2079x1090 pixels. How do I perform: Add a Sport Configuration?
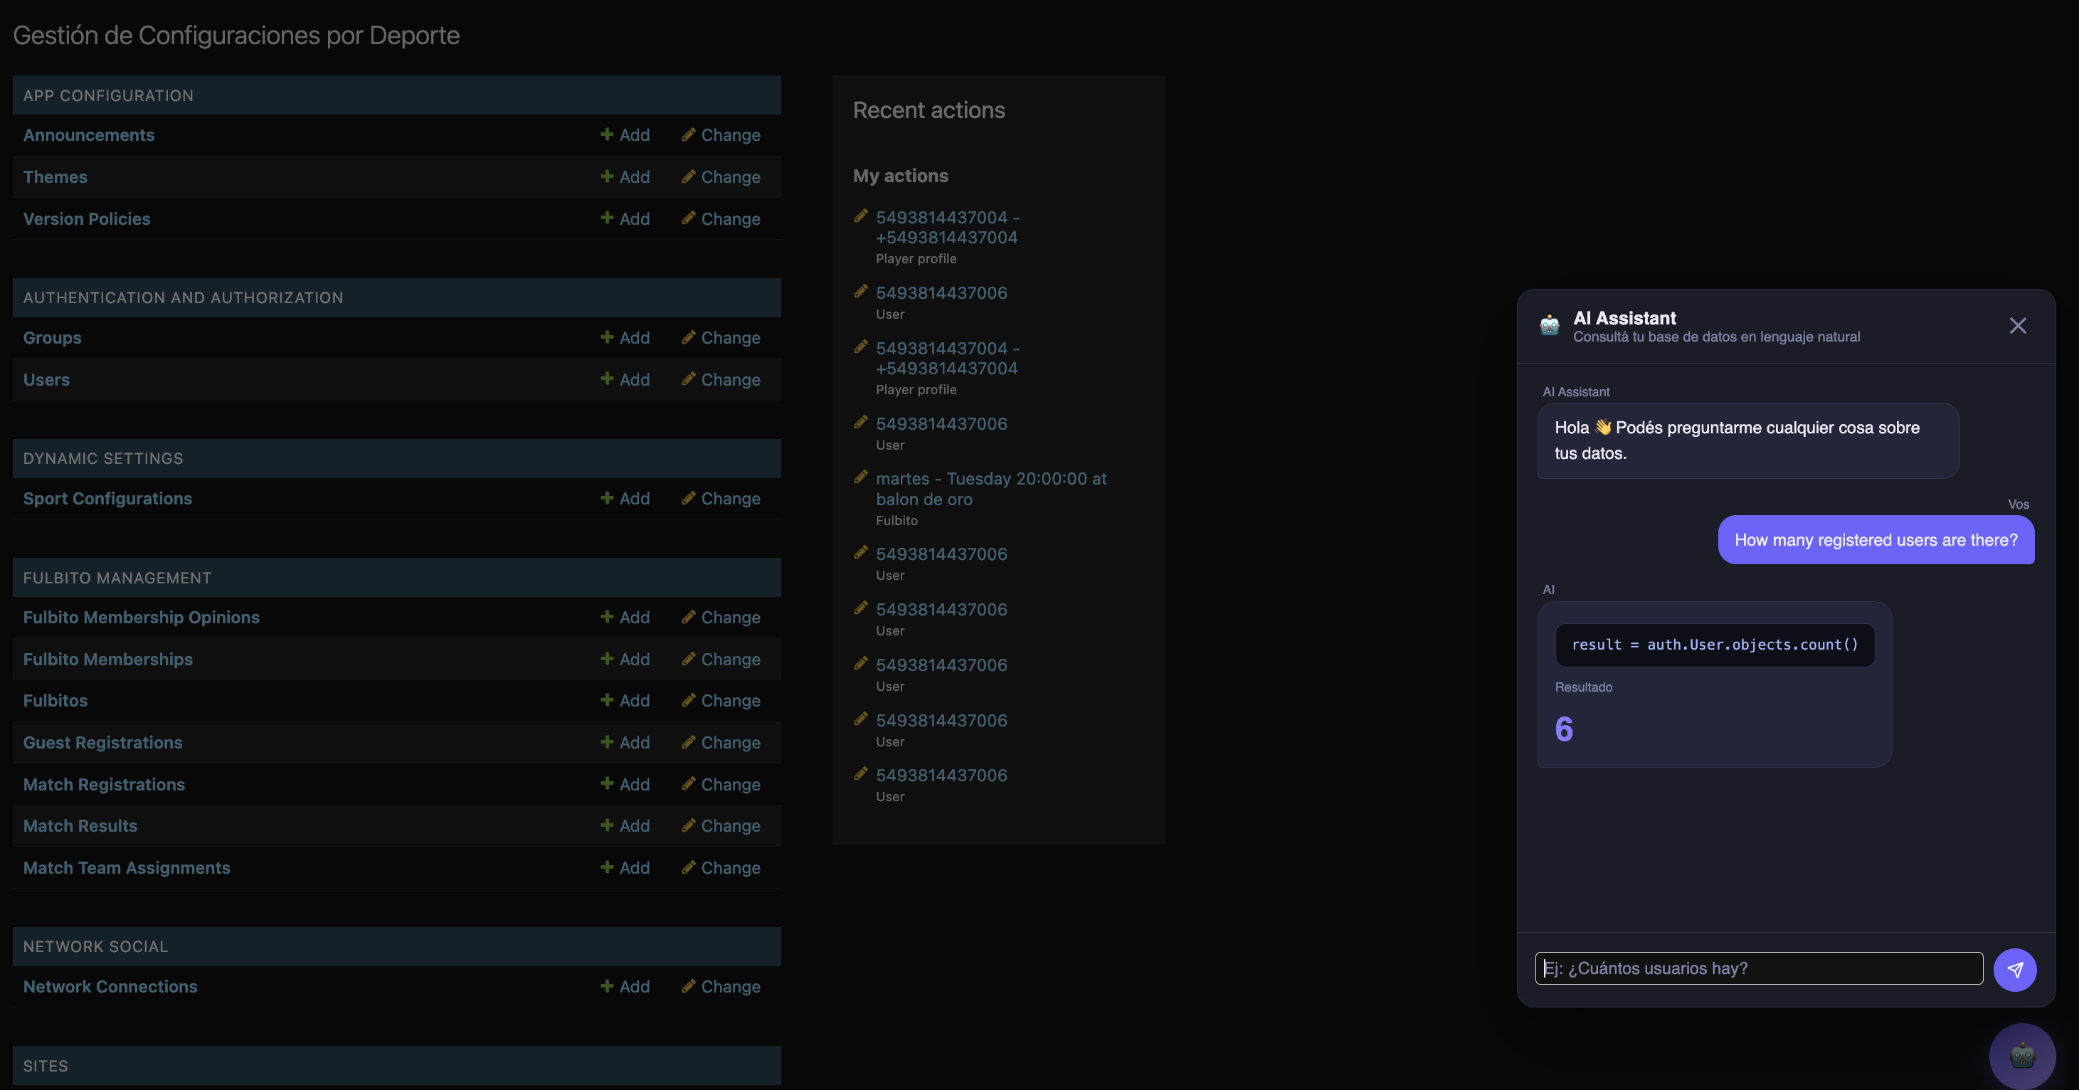tap(625, 499)
